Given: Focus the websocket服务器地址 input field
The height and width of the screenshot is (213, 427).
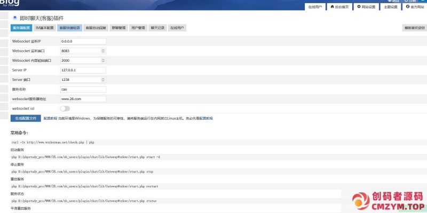Looking at the screenshot, I should (83, 99).
